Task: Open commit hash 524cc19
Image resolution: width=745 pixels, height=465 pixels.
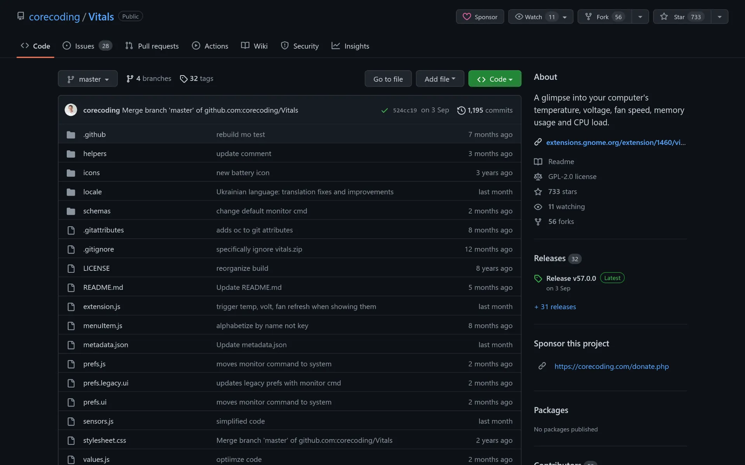Action: [405, 110]
